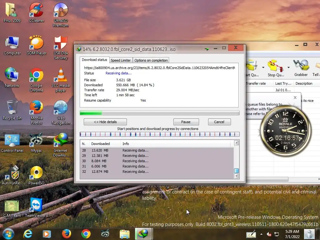The image size is (320, 240).
Task: Close the queue tip popup in IDM
Action: (295, 97)
